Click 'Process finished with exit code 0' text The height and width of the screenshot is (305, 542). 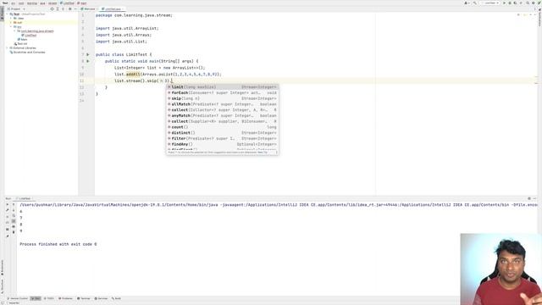pyautogui.click(x=58, y=244)
